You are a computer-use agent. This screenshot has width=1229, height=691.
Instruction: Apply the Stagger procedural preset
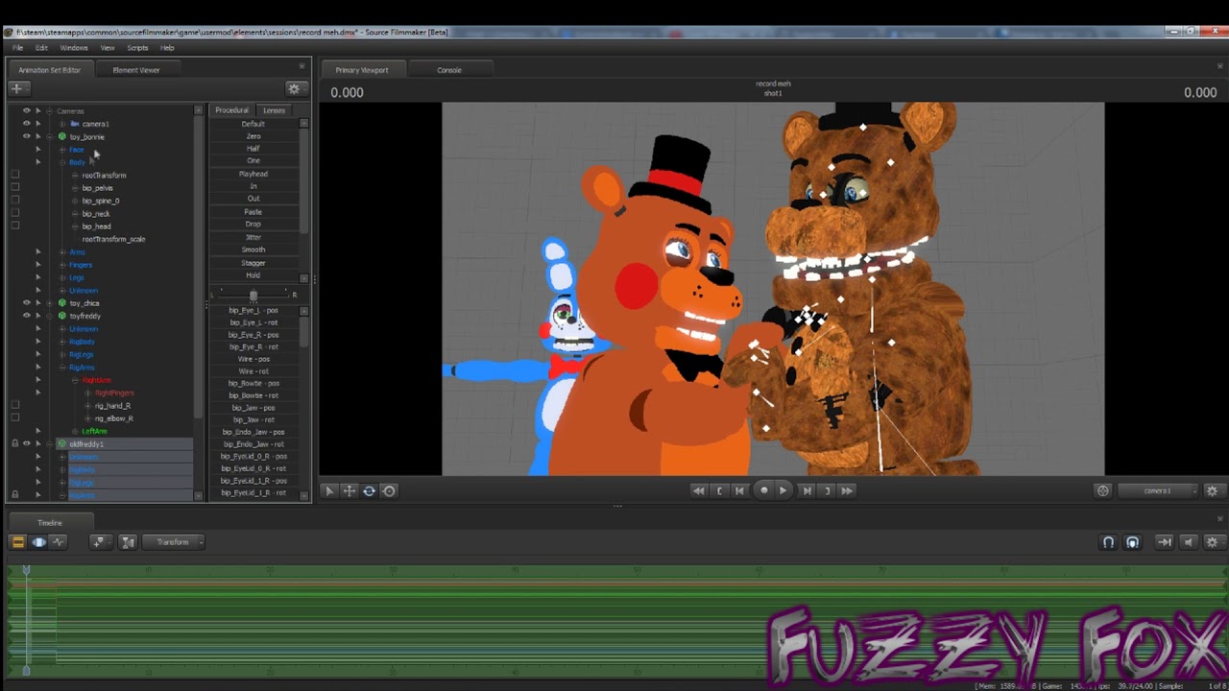(253, 262)
